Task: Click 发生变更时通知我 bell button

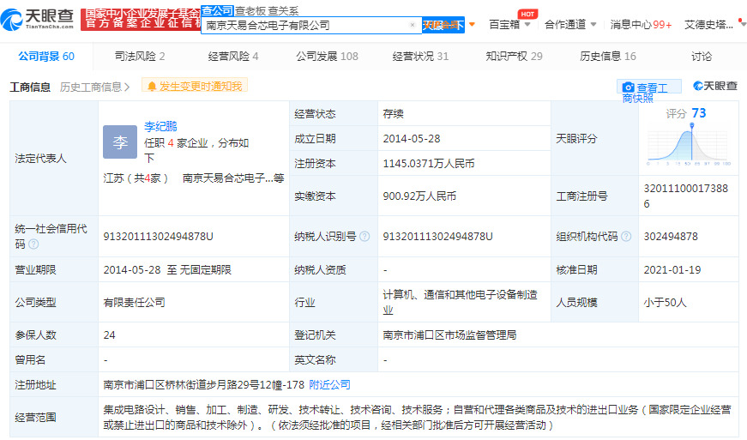Action: pyautogui.click(x=195, y=86)
